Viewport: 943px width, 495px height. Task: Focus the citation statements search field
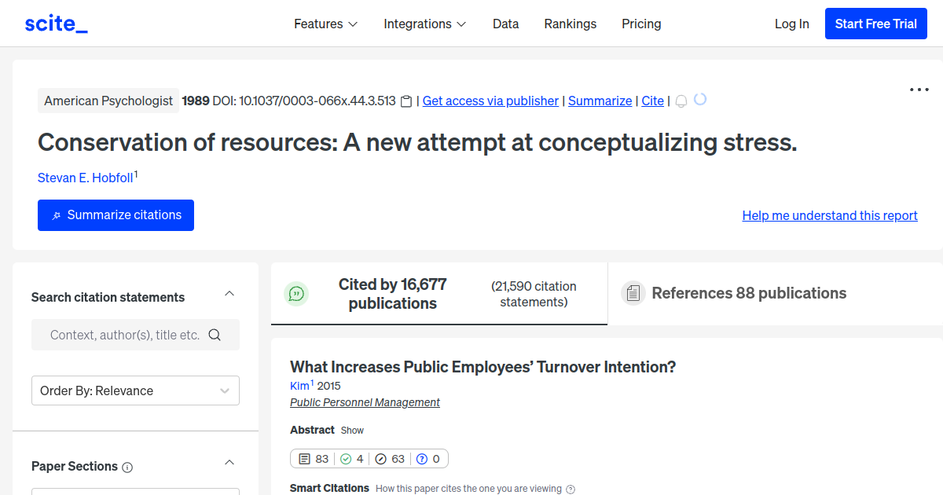[x=135, y=335]
